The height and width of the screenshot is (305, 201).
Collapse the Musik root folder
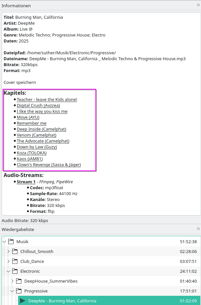coord(4,241)
